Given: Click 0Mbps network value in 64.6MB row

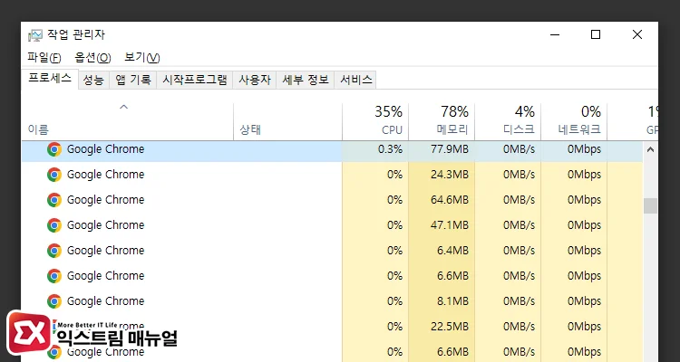Looking at the screenshot, I should click(x=584, y=200).
